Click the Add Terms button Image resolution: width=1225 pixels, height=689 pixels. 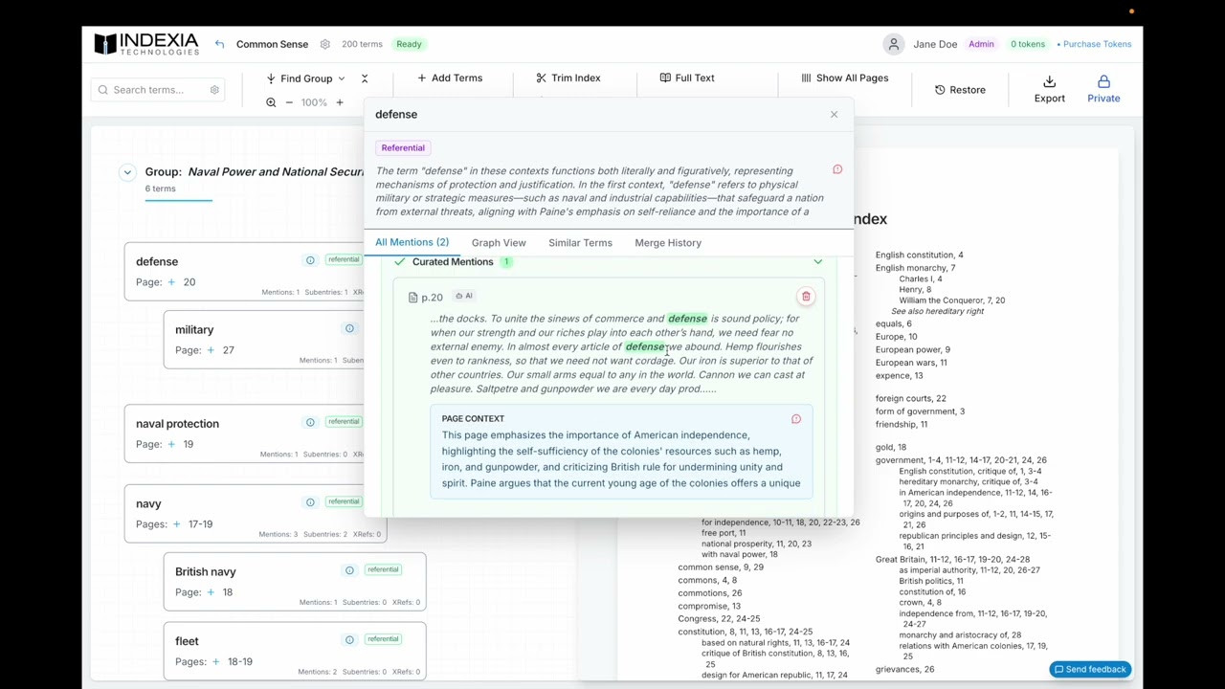[x=450, y=78]
